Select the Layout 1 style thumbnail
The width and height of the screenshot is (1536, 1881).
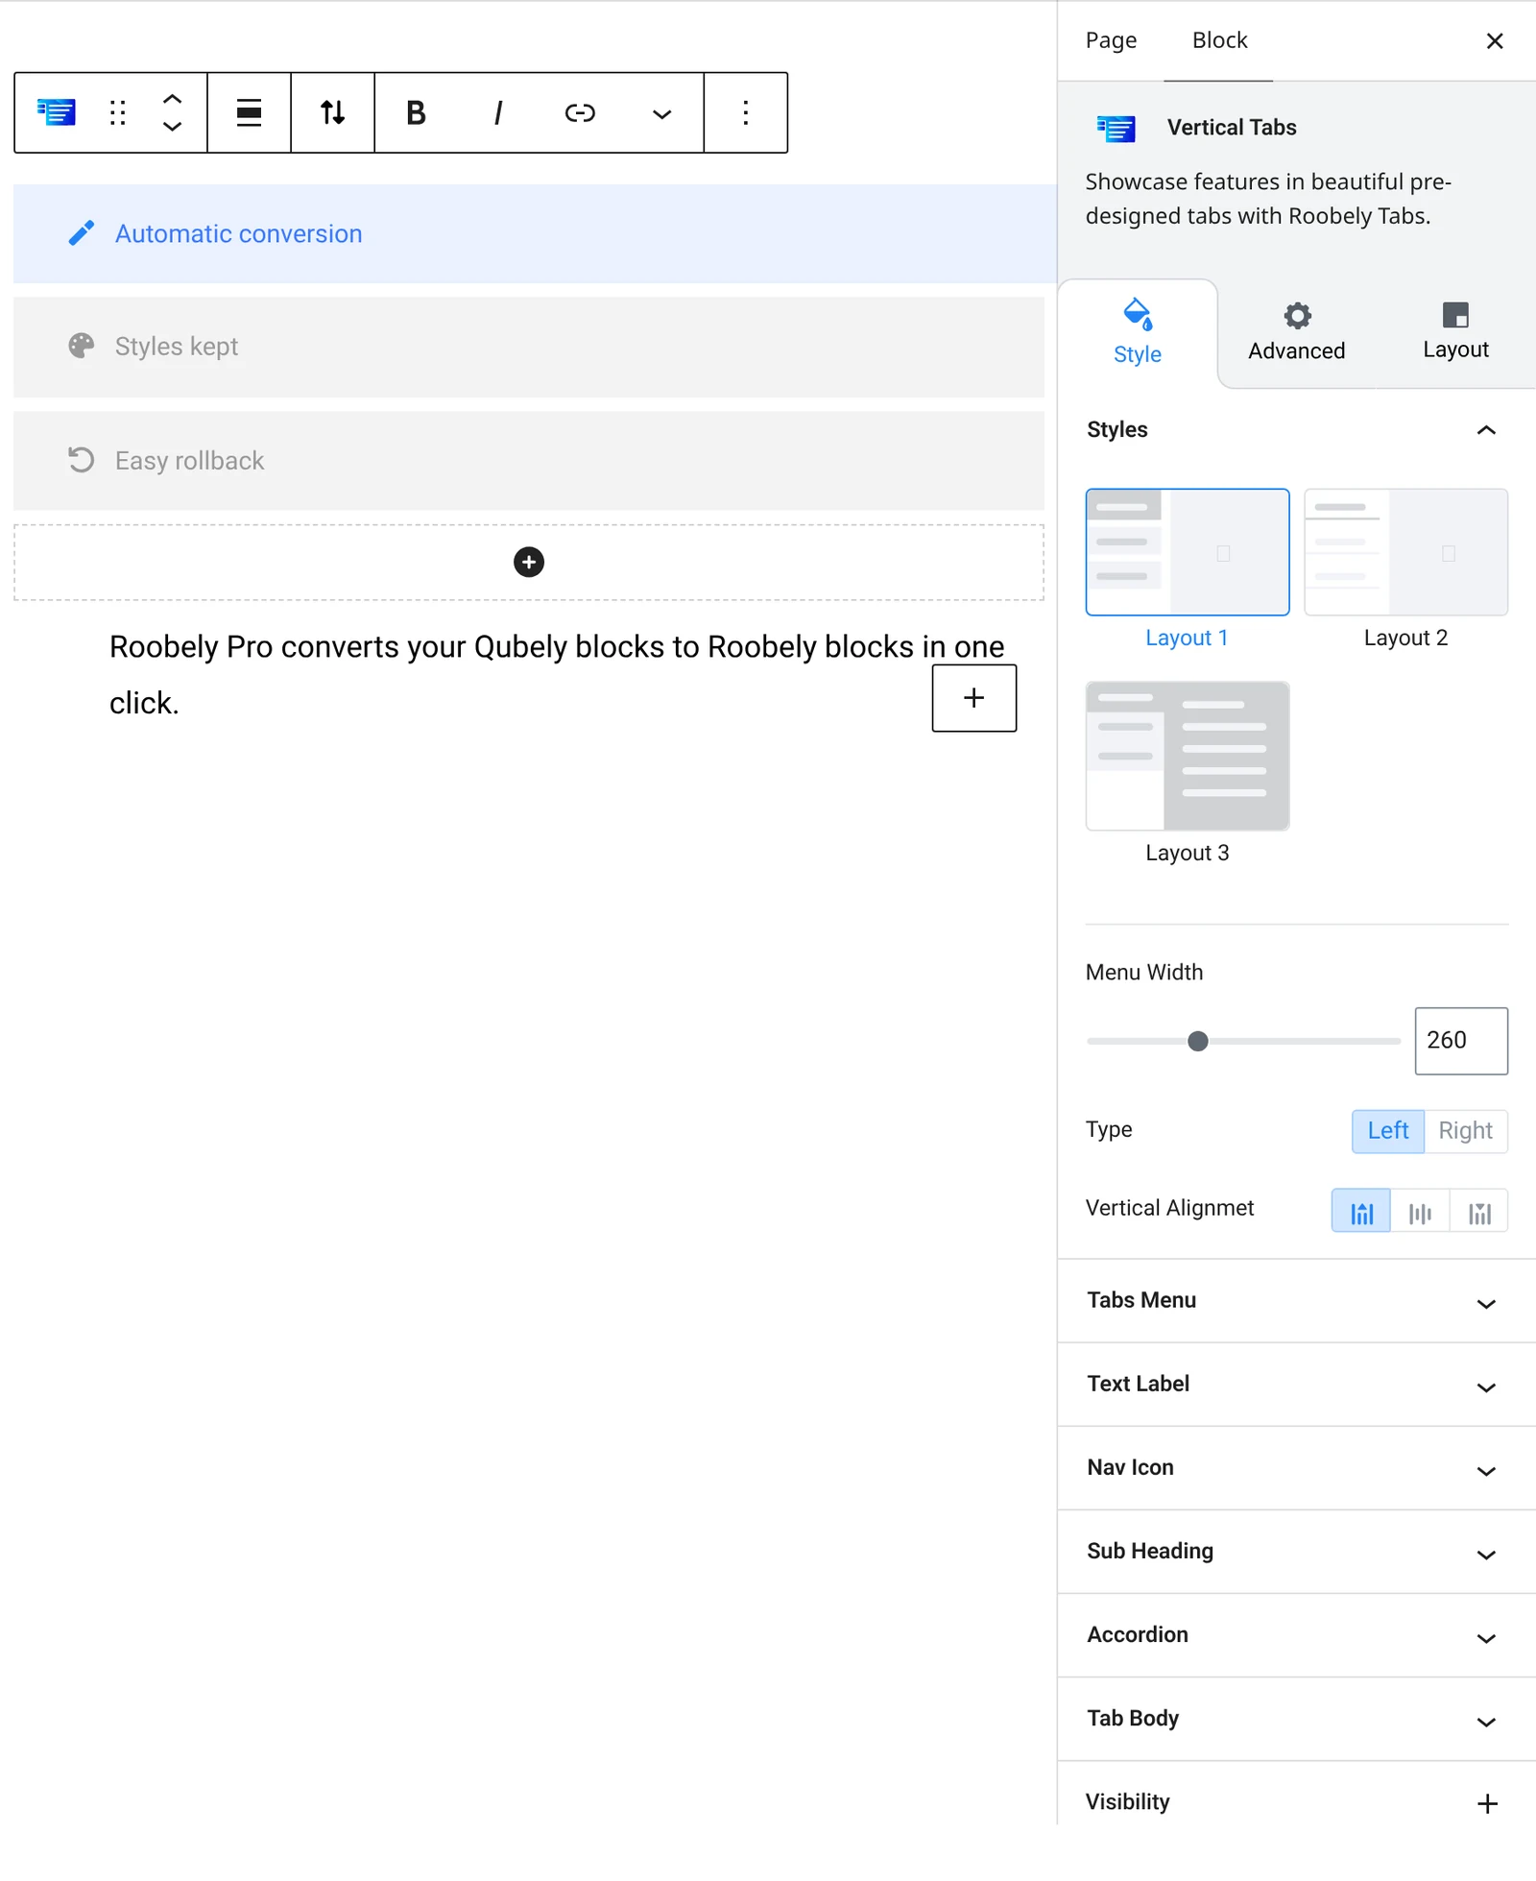point(1188,552)
